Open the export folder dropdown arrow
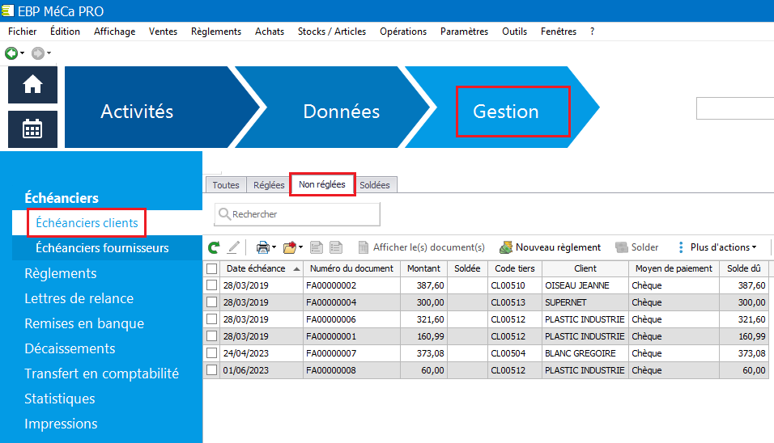774x443 pixels. tap(301, 247)
